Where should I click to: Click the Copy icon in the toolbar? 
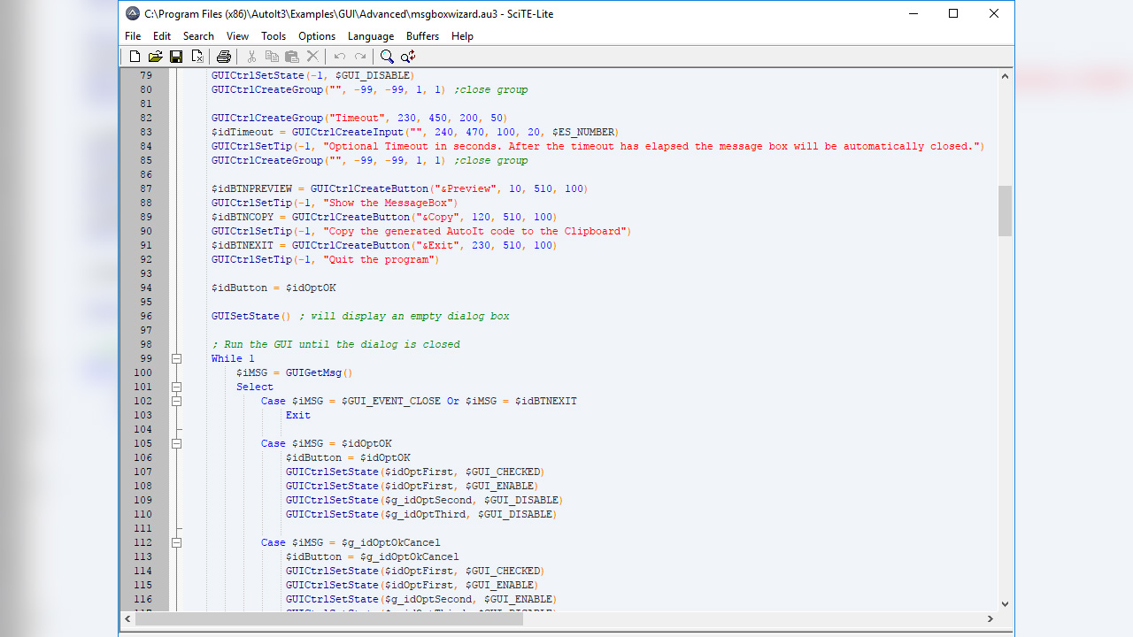[x=272, y=57]
